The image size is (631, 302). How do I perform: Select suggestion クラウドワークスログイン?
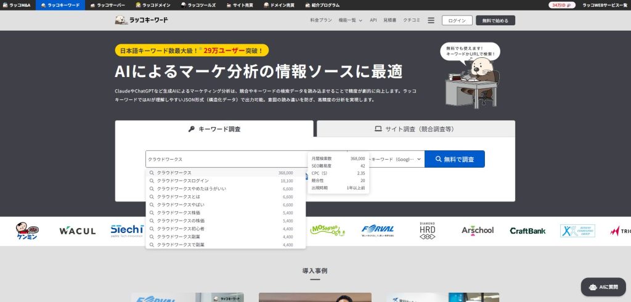226,181
